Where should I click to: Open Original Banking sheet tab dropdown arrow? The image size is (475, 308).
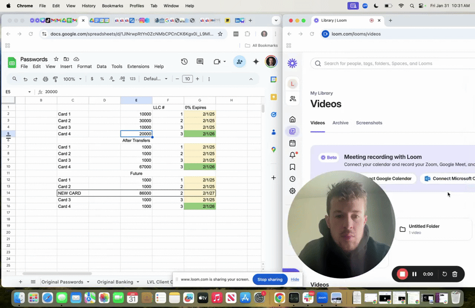coord(138,282)
